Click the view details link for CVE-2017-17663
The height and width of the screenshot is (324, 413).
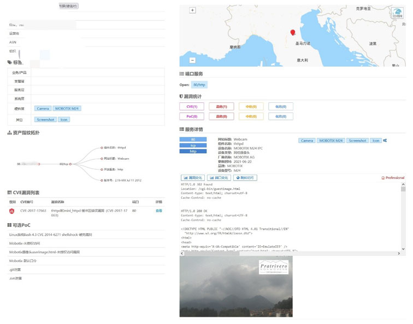159,210
